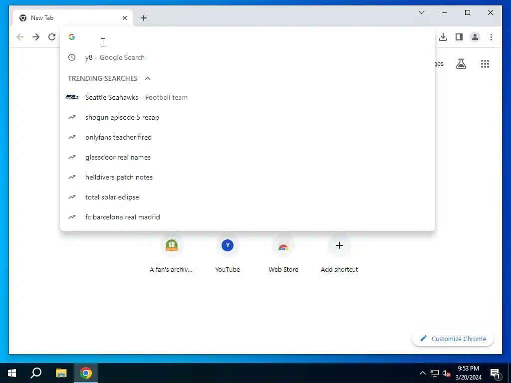
Task: Open the profile avatar icon
Action: (475, 37)
